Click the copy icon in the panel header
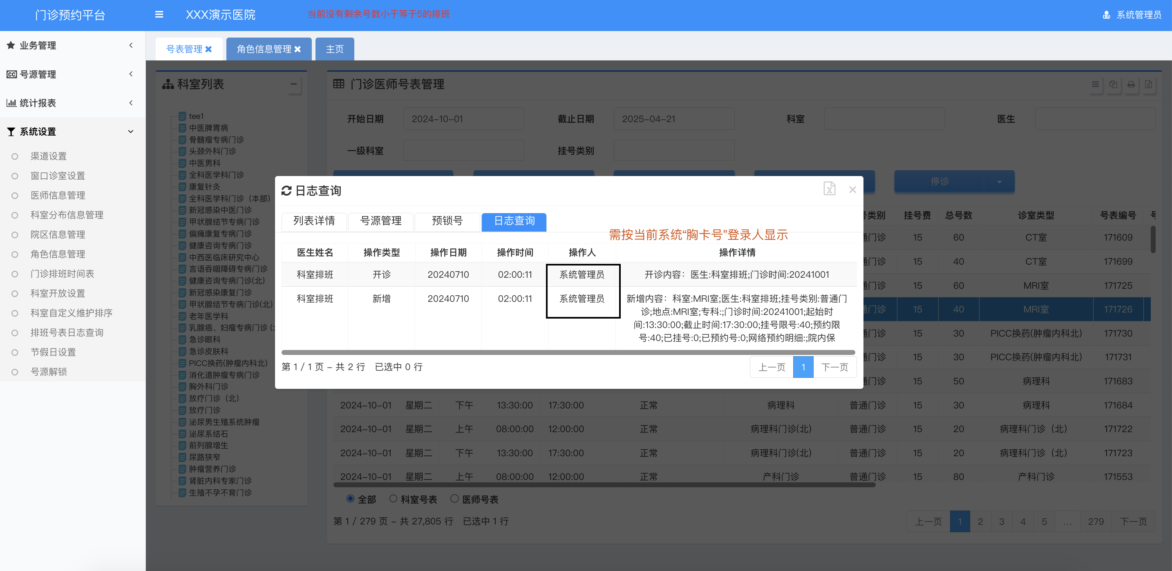 coord(1113,85)
